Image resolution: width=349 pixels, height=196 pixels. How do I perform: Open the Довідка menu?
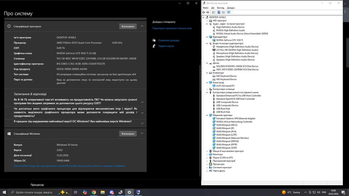231,8
